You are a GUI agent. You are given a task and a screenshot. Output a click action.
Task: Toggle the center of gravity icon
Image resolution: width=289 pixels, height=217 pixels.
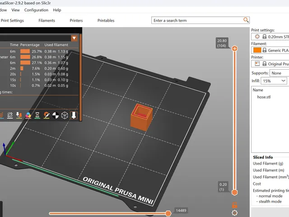(56, 115)
